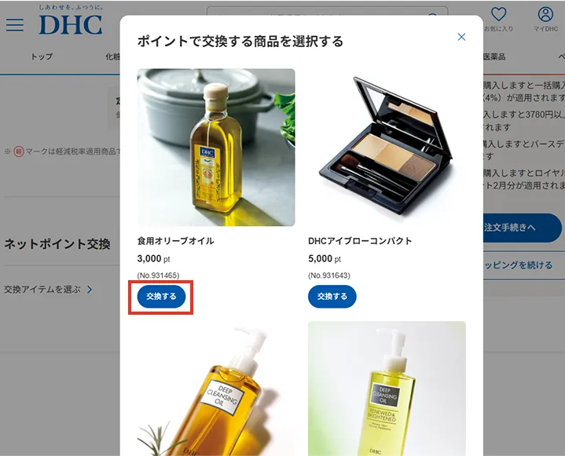
Task: Open the hamburger menu icon
Action: [x=15, y=25]
